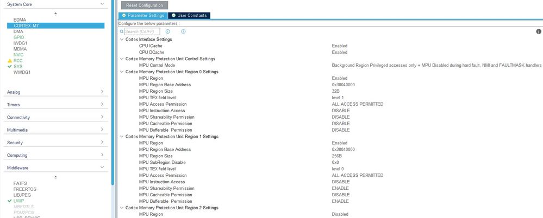The image size is (543, 218).
Task: Select WWDG1 in System Core list
Action: pyautogui.click(x=22, y=72)
